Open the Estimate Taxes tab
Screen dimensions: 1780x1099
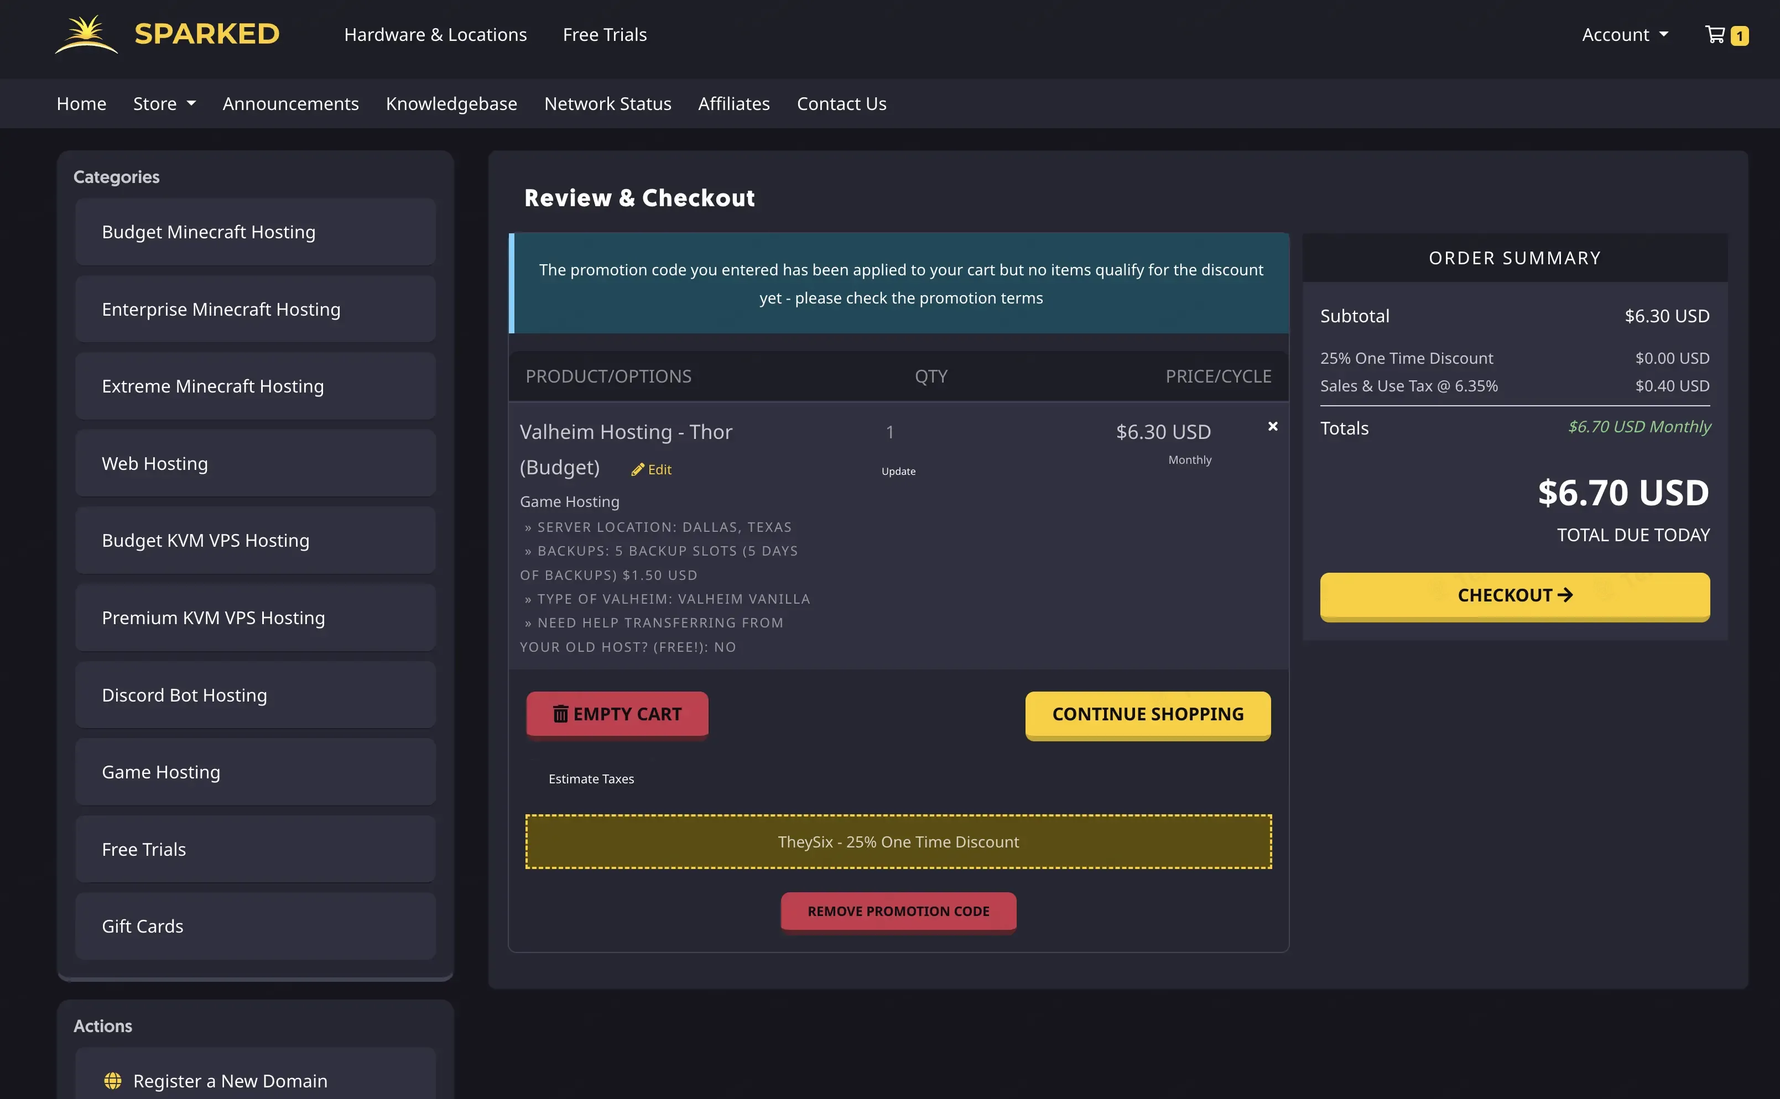(x=591, y=778)
